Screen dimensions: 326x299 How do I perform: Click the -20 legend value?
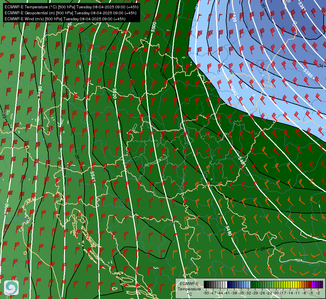tap(277, 293)
